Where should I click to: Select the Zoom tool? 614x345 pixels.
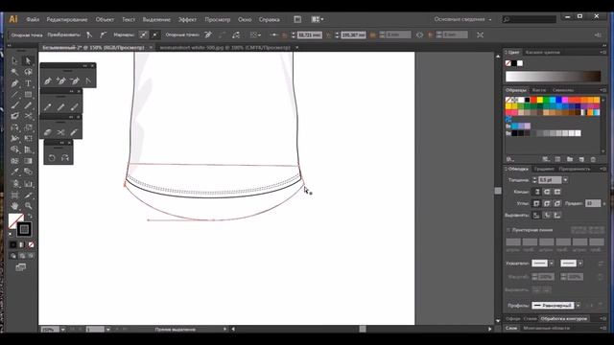coord(28,206)
